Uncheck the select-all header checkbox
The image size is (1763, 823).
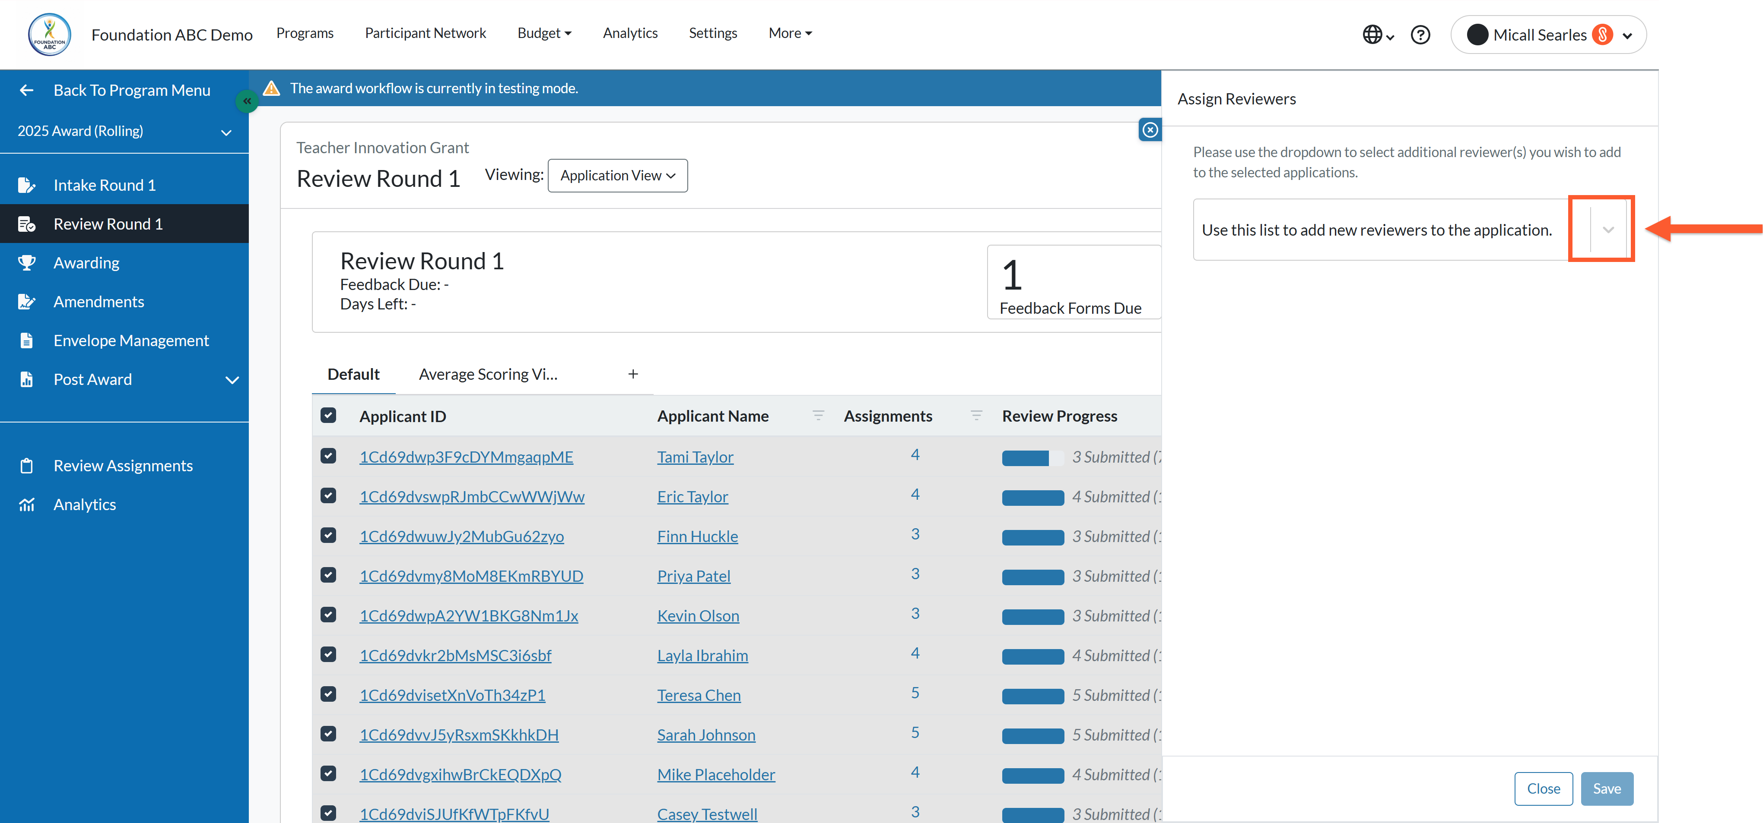[x=328, y=415]
